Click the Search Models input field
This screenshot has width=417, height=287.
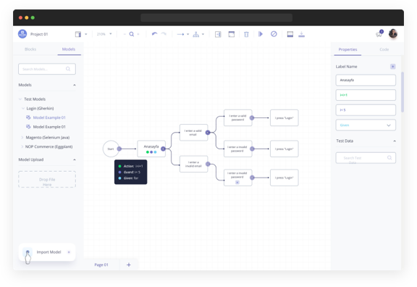(47, 69)
